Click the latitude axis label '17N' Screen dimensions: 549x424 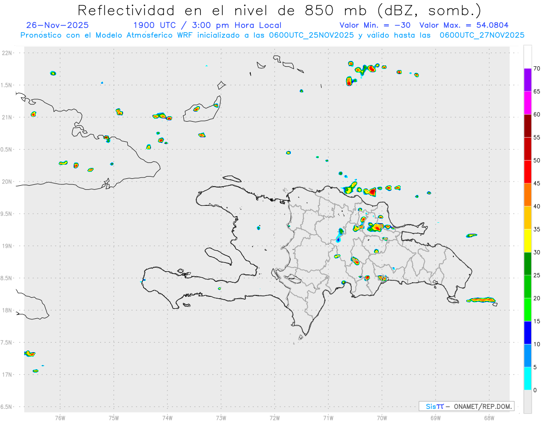point(8,375)
